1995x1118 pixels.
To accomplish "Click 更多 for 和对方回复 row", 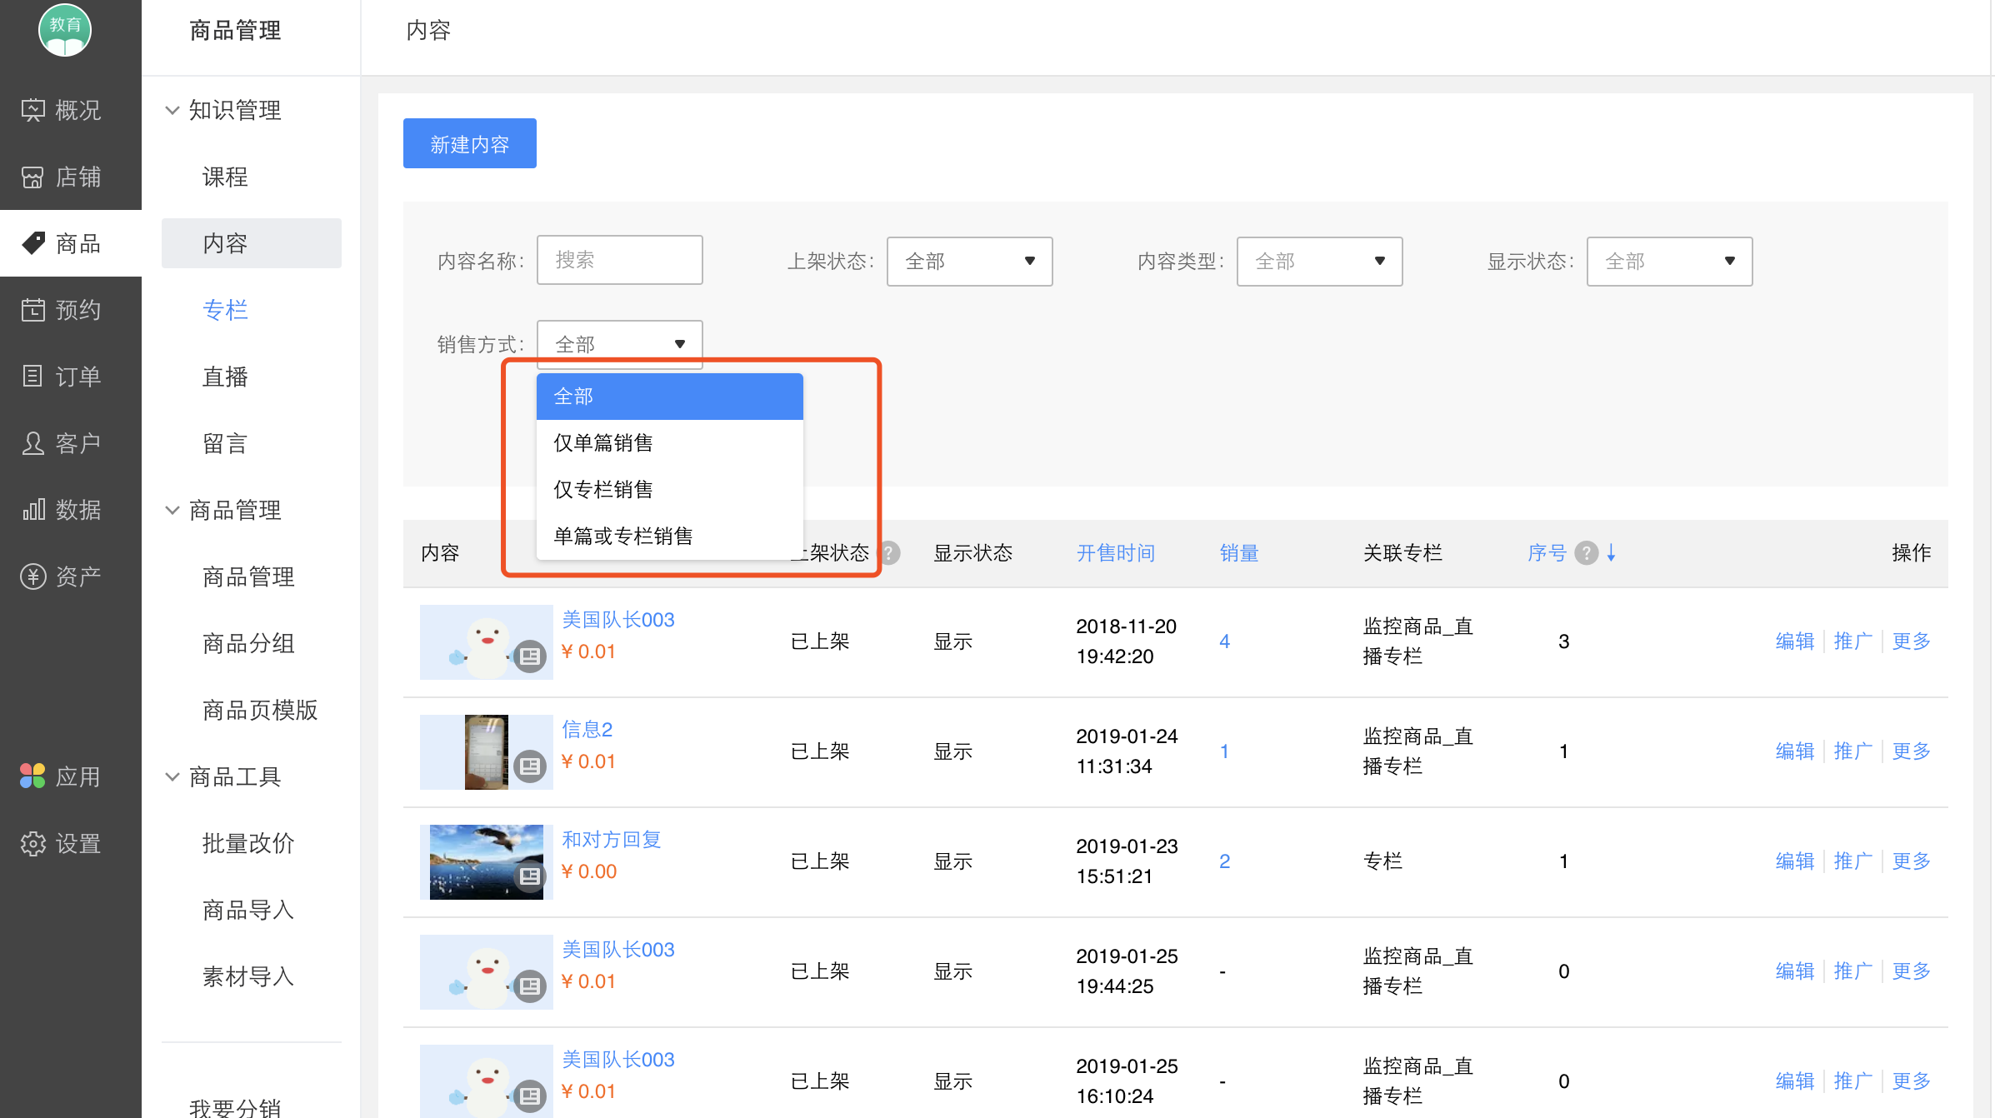I will [x=1912, y=861].
